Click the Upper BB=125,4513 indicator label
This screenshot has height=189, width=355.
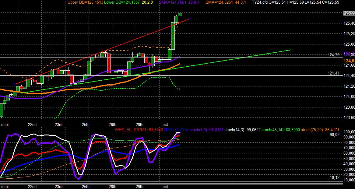click(x=85, y=2)
